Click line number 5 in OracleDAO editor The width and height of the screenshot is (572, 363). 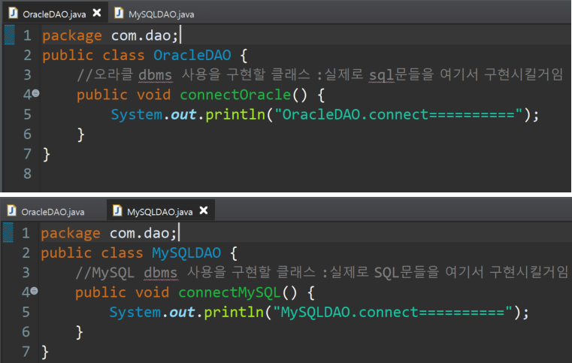[27, 114]
